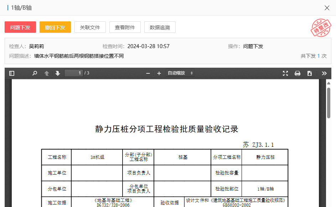336x207 pixels.
Task: Open 关联文件
Action: pyautogui.click(x=90, y=27)
